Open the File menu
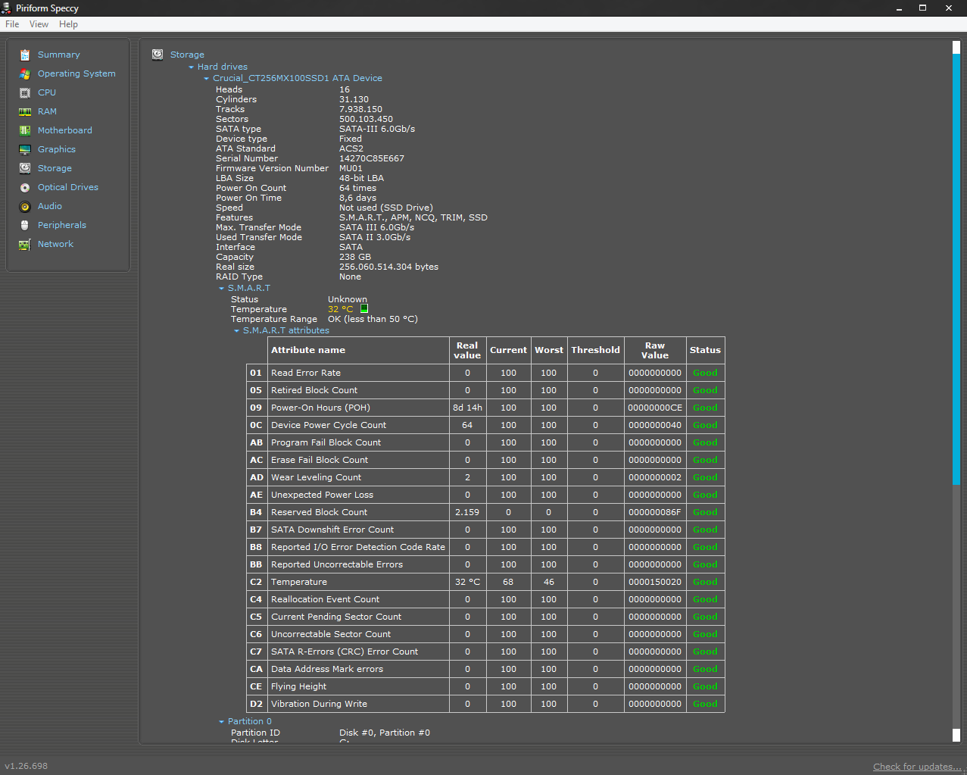 [x=12, y=24]
